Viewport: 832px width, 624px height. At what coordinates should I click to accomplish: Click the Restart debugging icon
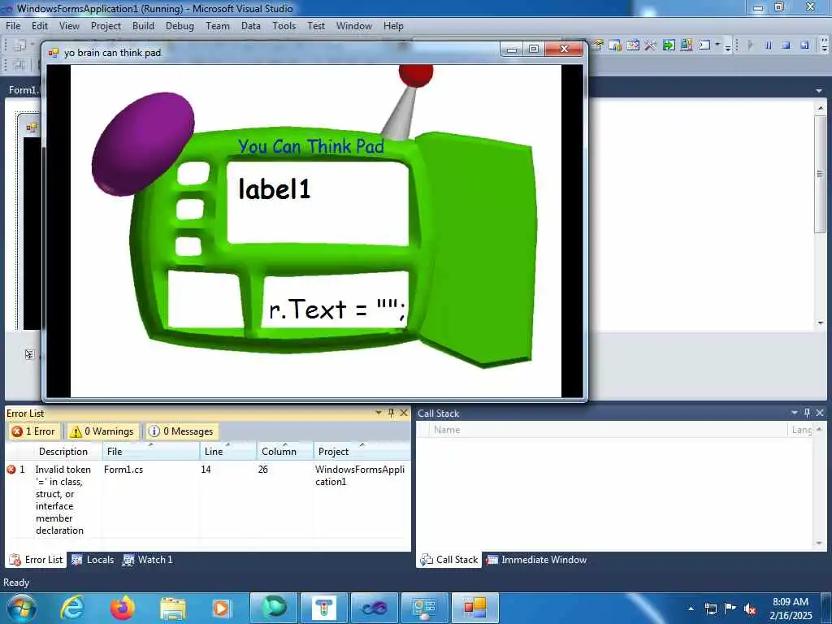[x=804, y=45]
